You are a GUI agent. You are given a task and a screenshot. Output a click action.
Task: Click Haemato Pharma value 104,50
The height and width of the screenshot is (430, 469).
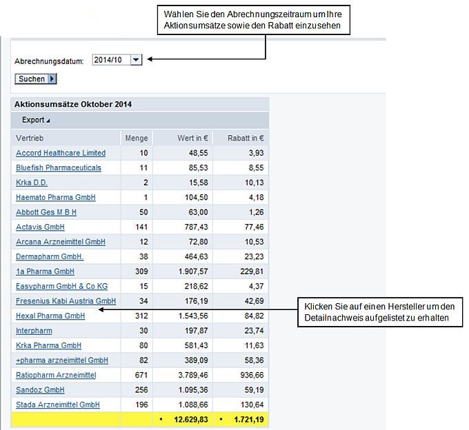[196, 198]
